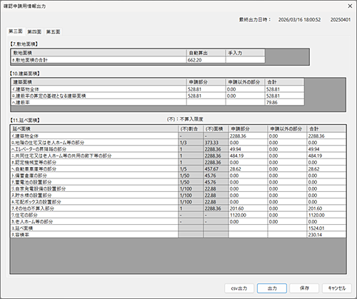Image resolution: width=357 pixels, height=299 pixels.
Task: Click the (不)割合 column header
Action: (x=191, y=129)
